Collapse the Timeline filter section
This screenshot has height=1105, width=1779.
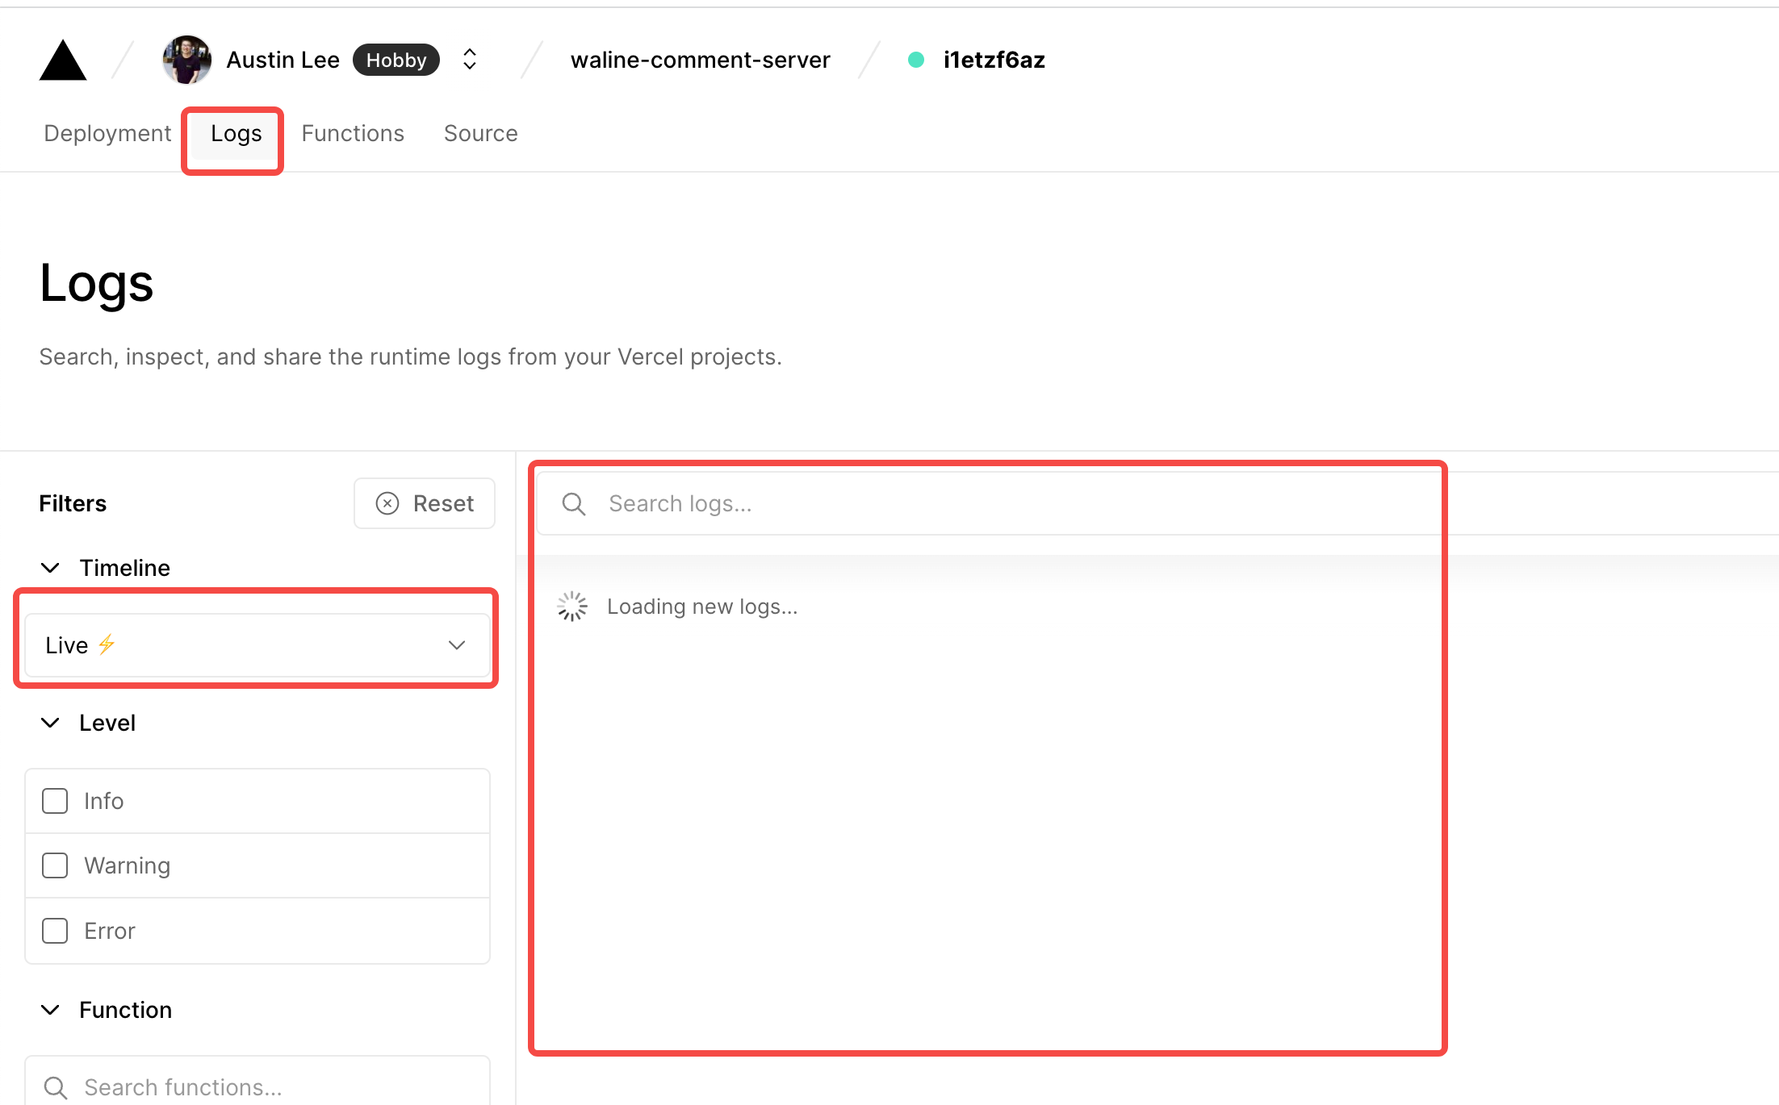pos(50,567)
